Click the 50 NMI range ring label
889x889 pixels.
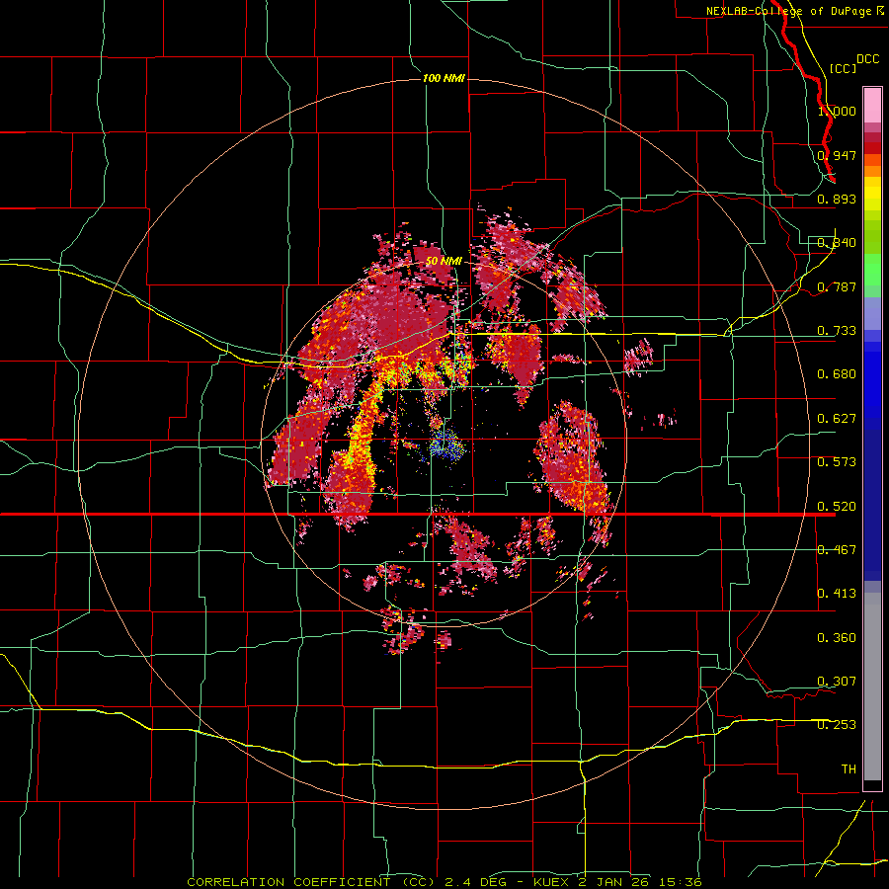point(444,261)
